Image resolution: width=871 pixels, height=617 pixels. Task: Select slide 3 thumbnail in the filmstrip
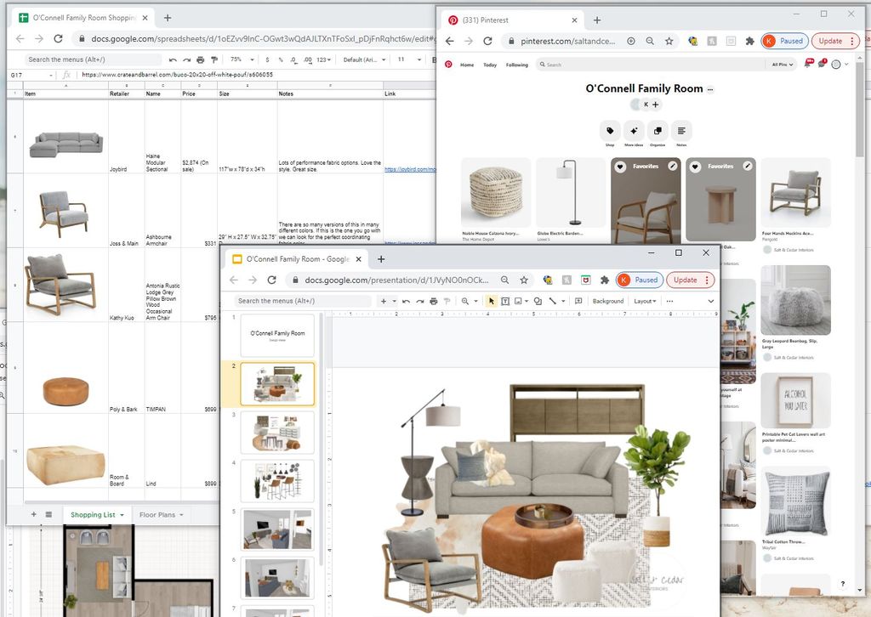(277, 433)
